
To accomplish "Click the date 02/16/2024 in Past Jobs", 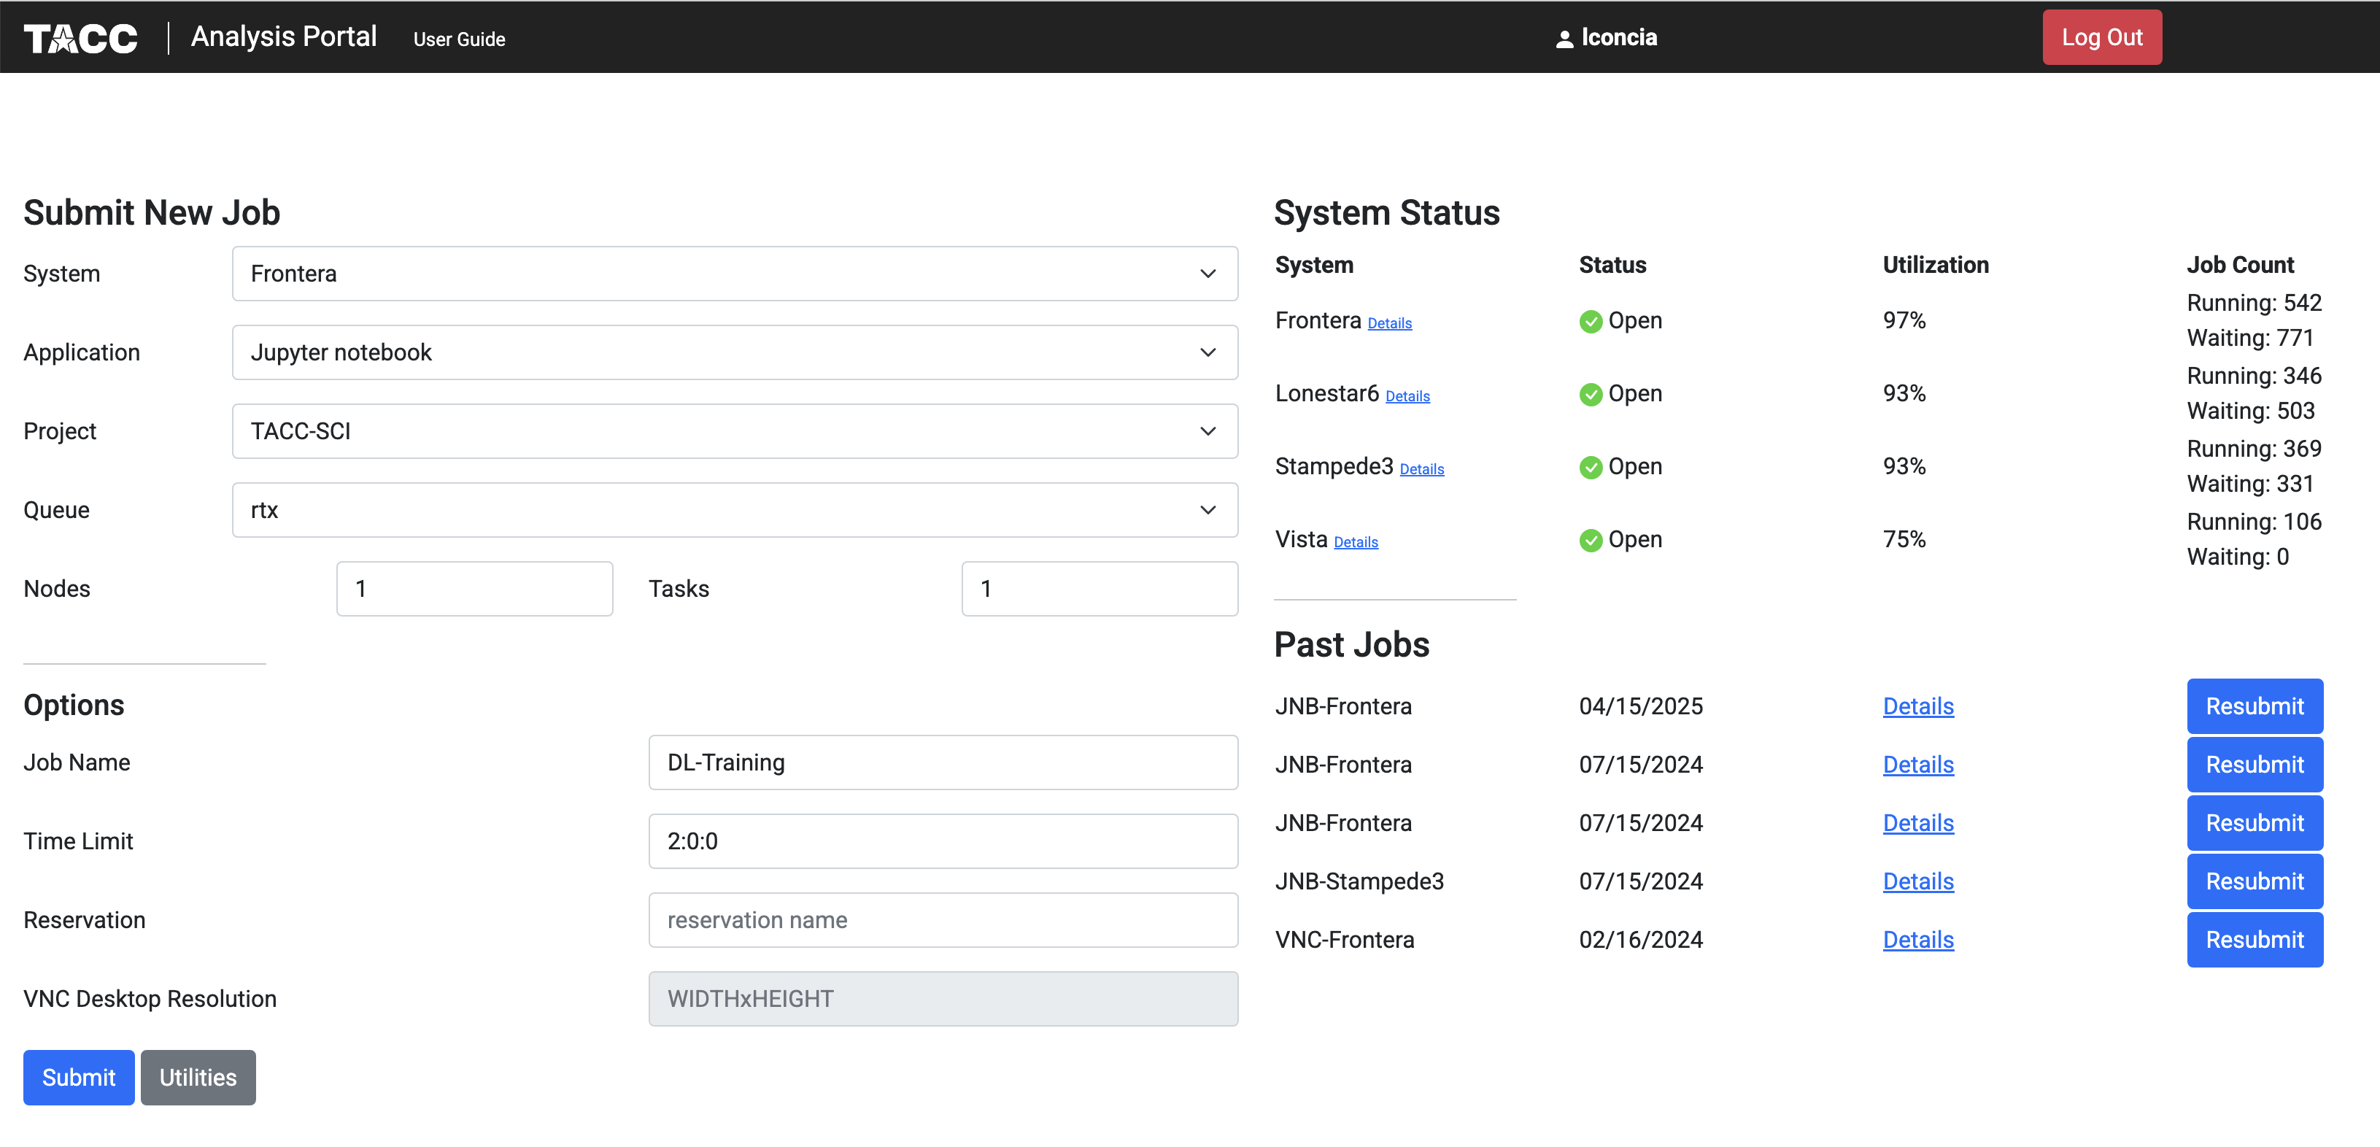I will (1641, 940).
